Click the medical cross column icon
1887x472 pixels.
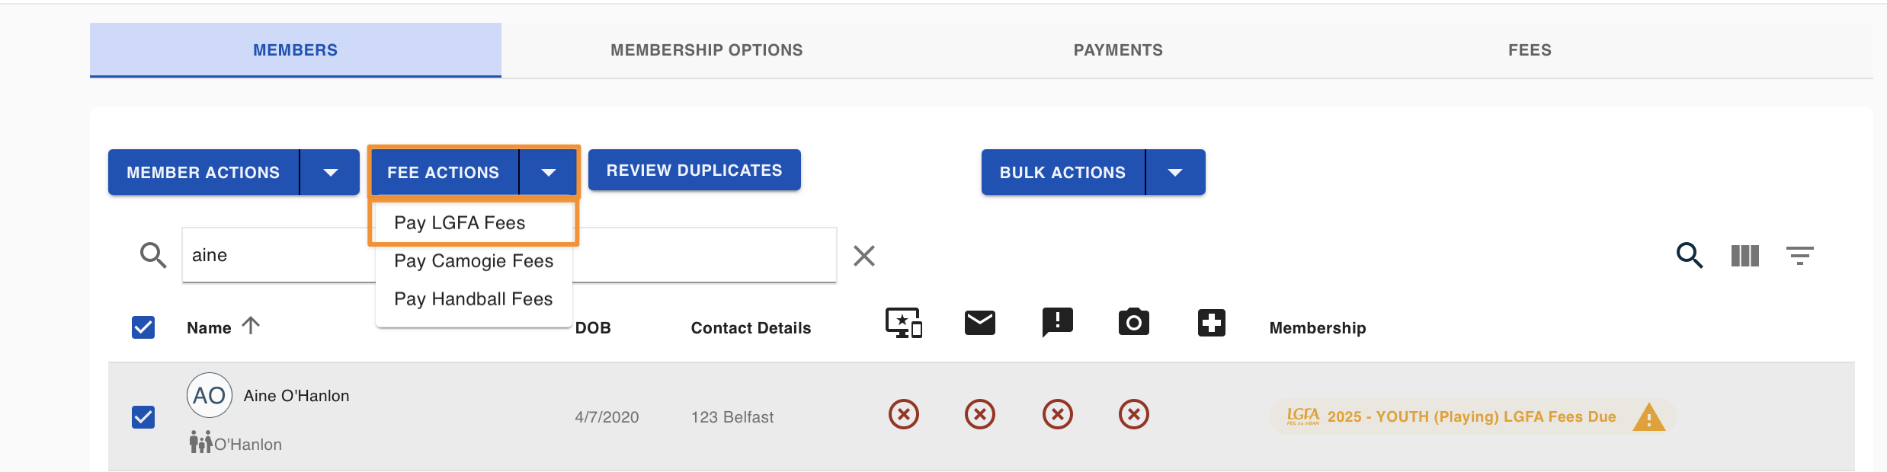[1212, 323]
